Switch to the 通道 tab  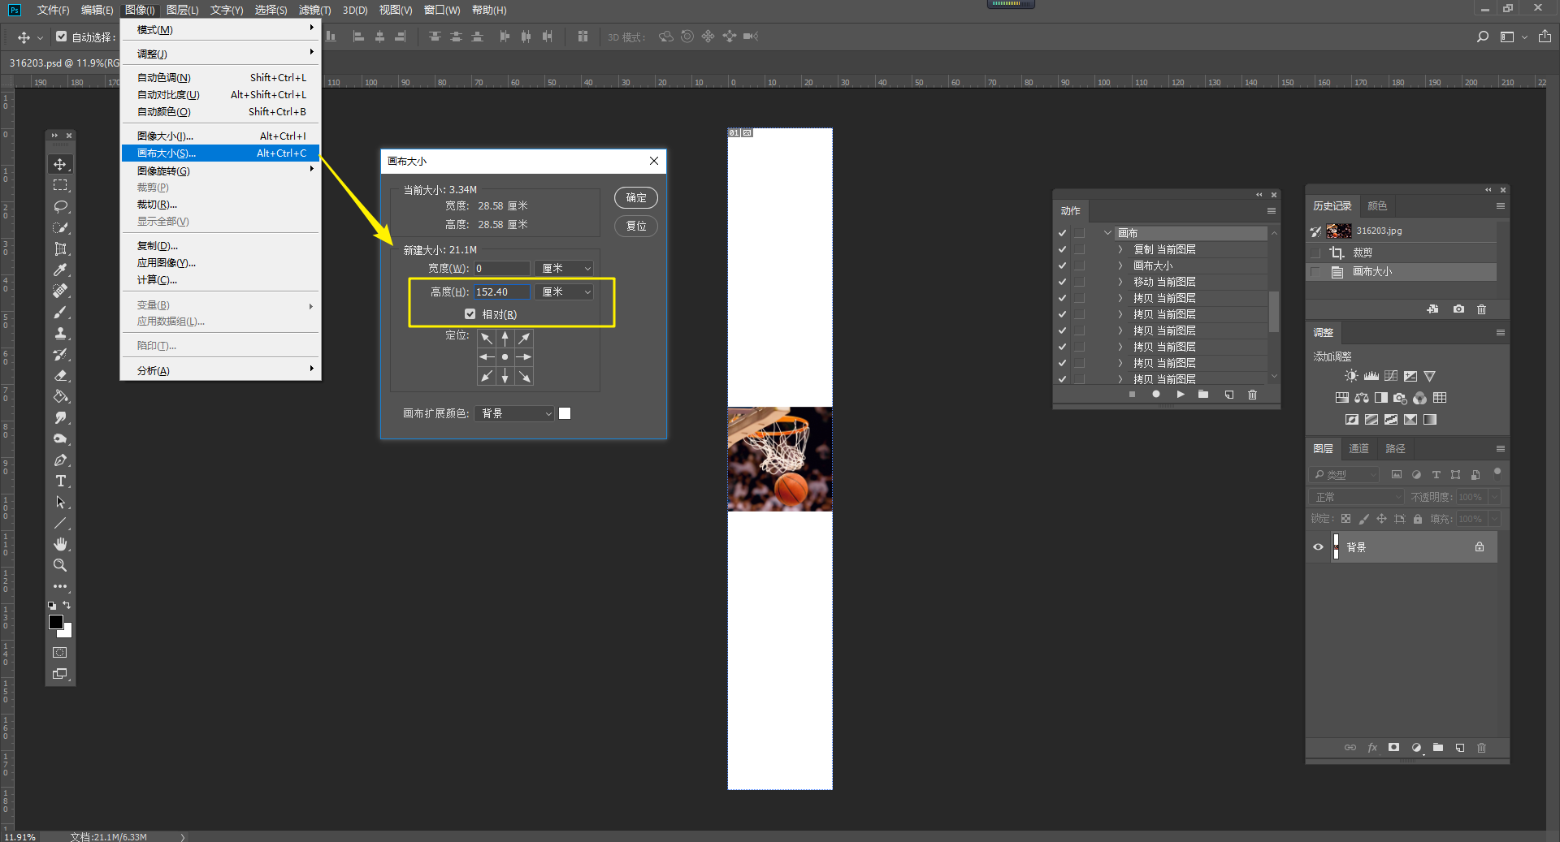(1358, 449)
